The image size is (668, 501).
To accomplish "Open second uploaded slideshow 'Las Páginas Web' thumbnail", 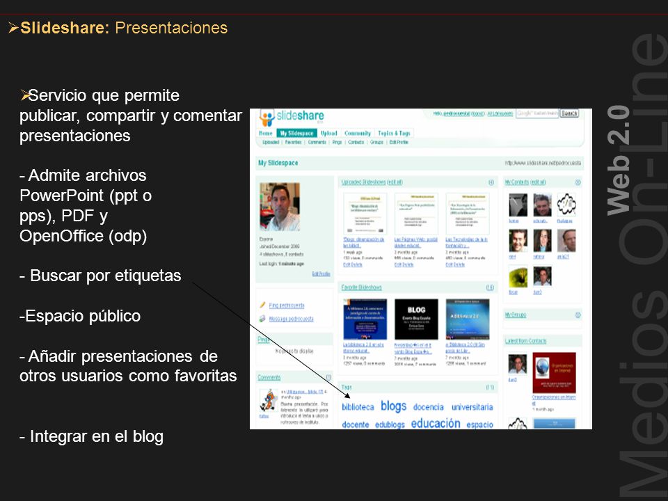I will point(416,214).
